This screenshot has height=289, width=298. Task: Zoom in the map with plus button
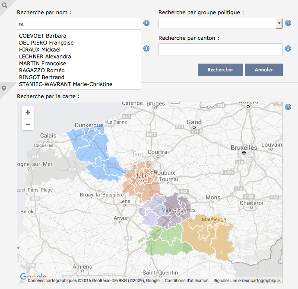point(28,112)
